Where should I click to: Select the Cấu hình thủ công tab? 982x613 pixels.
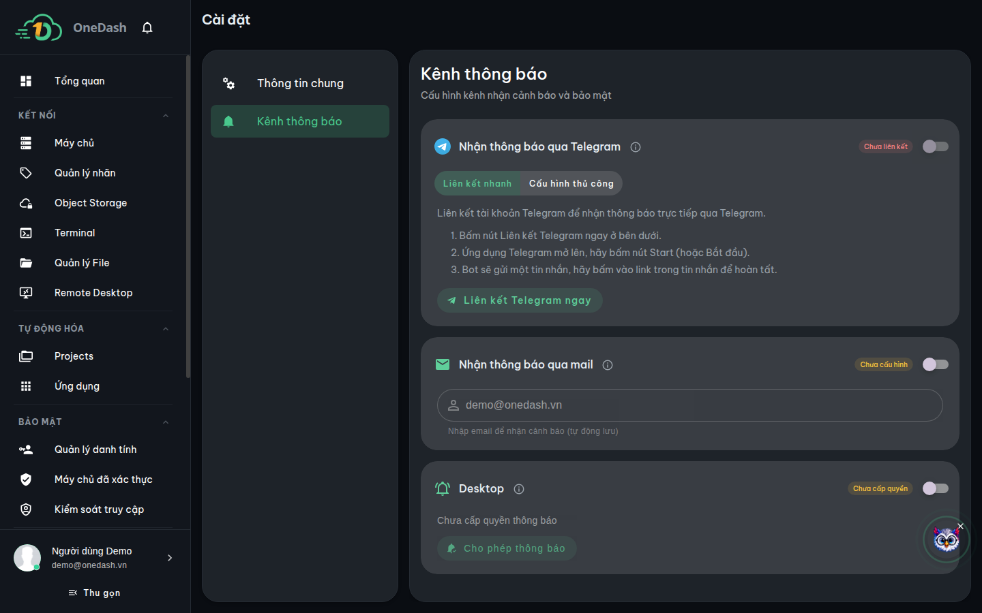click(571, 183)
